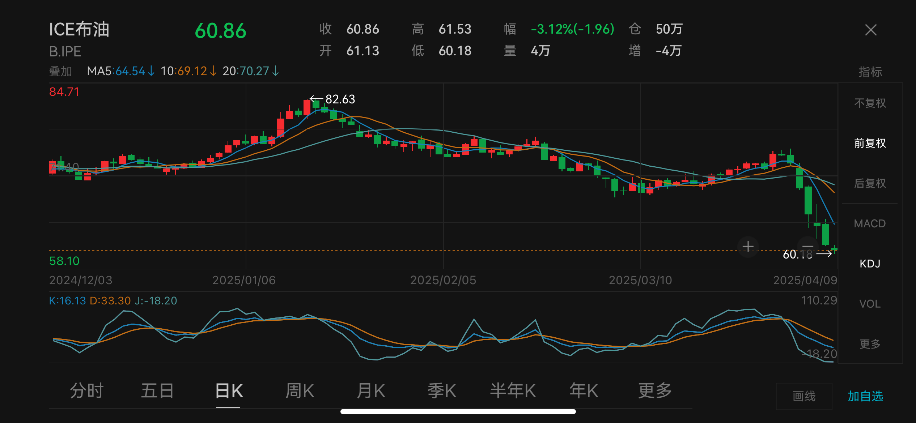
Task: Click 加自选 to add to watchlist
Action: click(x=865, y=397)
